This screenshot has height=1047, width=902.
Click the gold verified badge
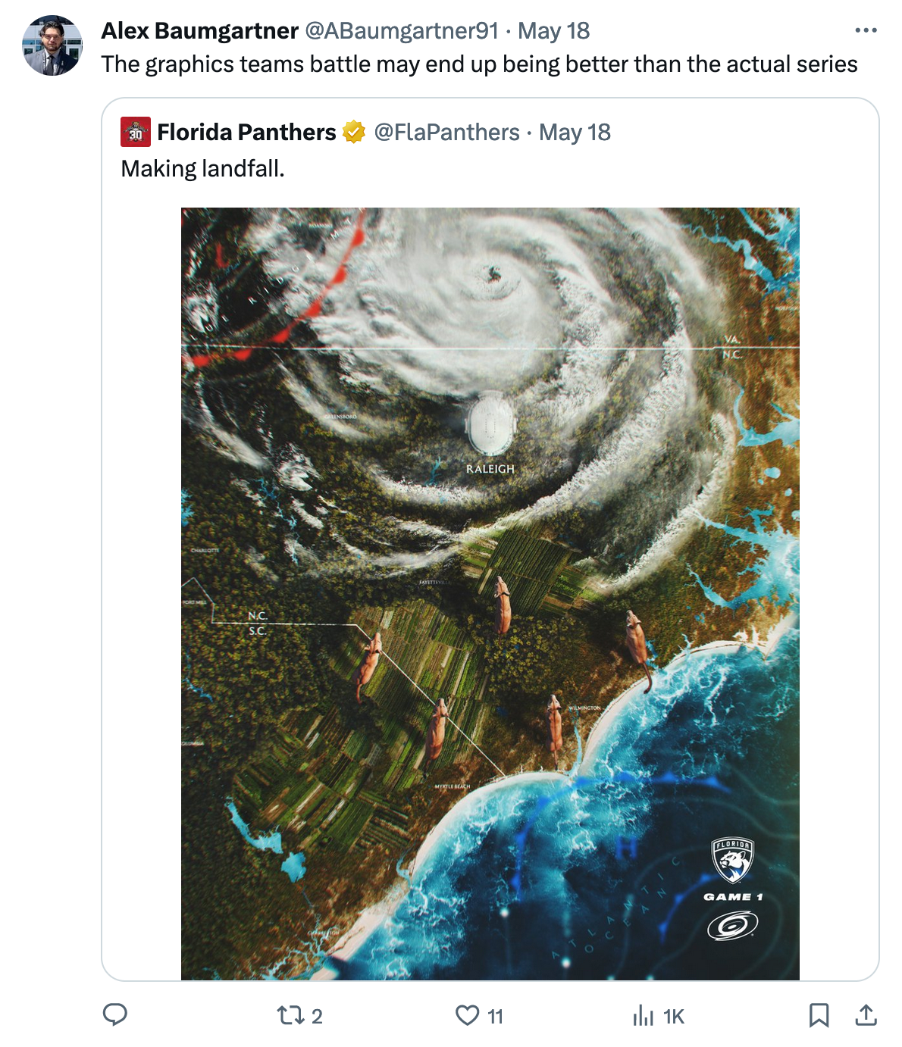coord(354,133)
